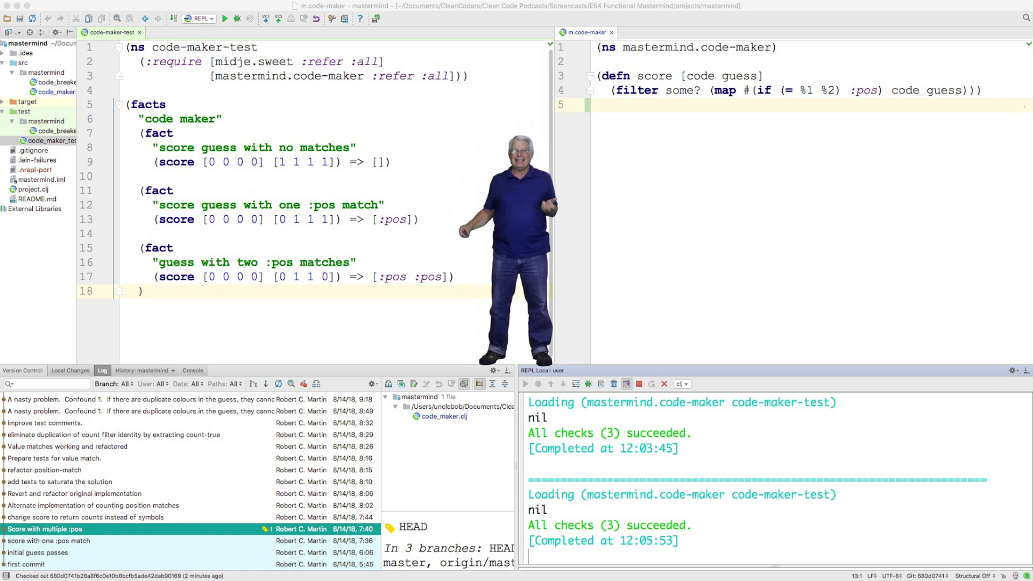
Task: Click the Cherry-pick icon
Action: [x=303, y=384]
